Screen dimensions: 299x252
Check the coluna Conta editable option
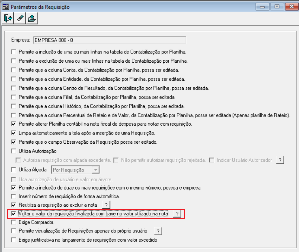14,70
